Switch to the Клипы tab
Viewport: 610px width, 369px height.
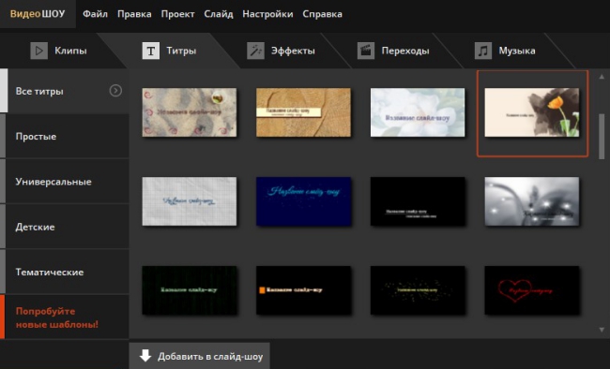coord(58,51)
